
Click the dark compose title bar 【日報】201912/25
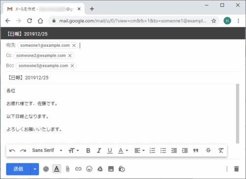point(123,34)
